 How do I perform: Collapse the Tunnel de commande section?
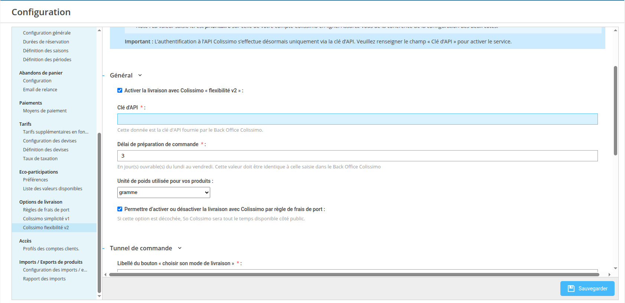pos(180,248)
